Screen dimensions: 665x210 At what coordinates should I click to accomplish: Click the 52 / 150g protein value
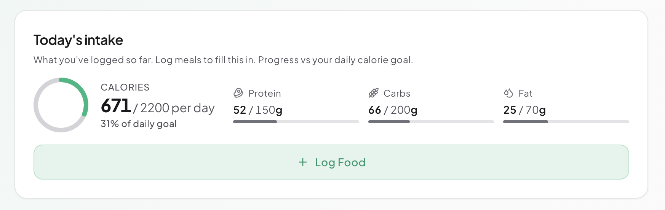(258, 110)
